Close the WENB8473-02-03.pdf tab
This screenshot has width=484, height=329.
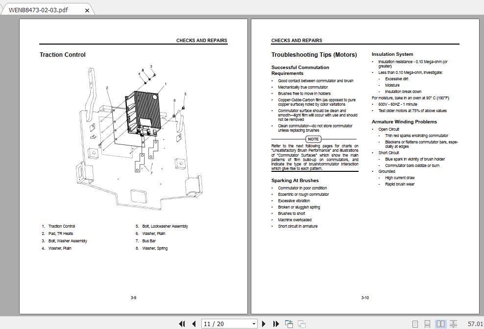click(87, 9)
